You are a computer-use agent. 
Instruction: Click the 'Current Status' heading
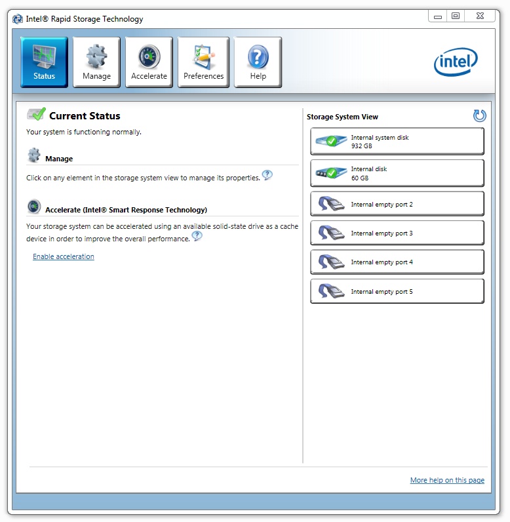pyautogui.click(x=85, y=116)
